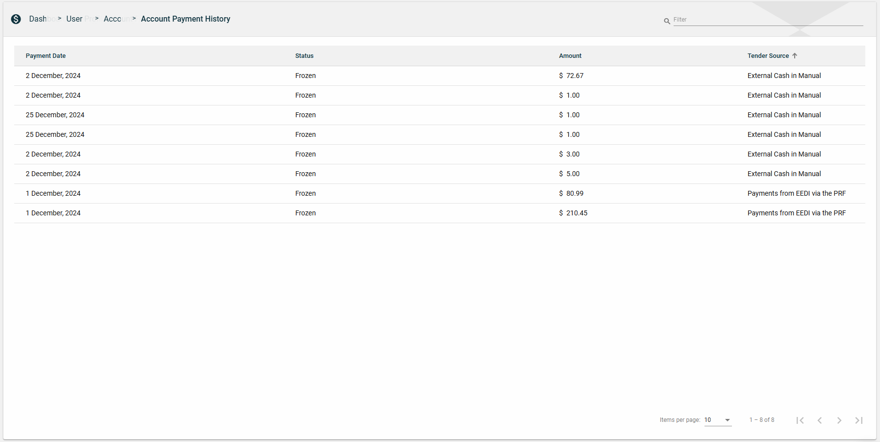880x442 pixels.
Task: Jump to last page of results
Action: click(859, 420)
